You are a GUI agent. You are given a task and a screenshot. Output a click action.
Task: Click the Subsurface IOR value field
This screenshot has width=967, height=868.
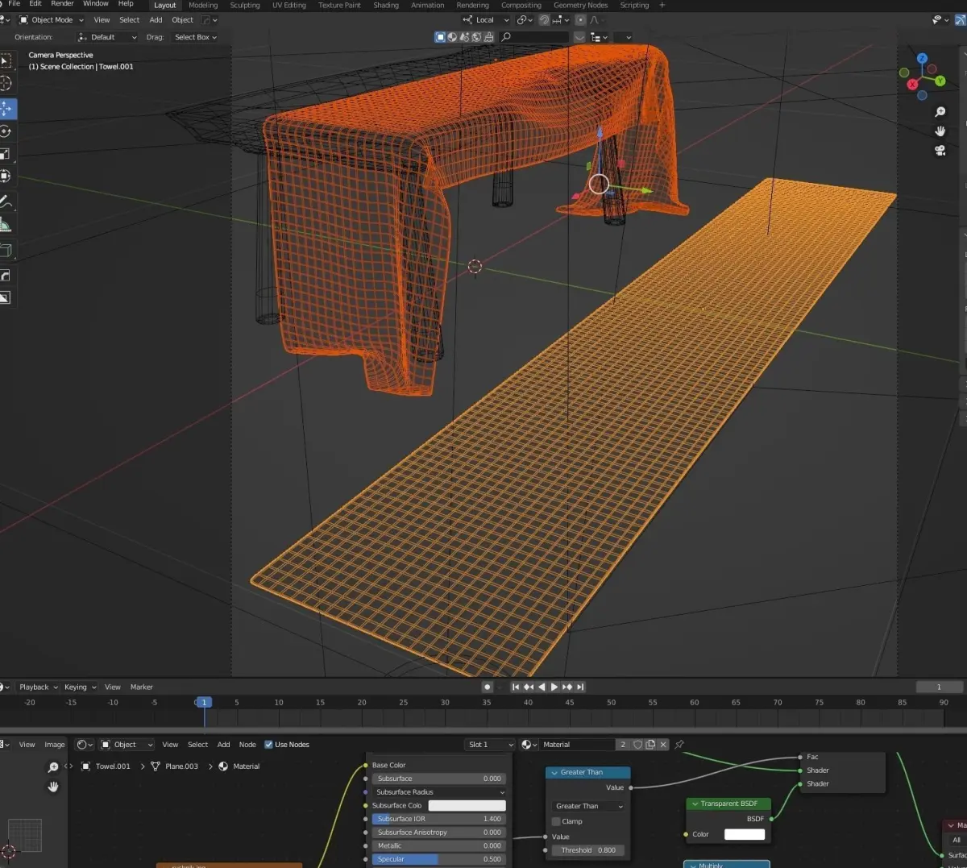tap(439, 819)
